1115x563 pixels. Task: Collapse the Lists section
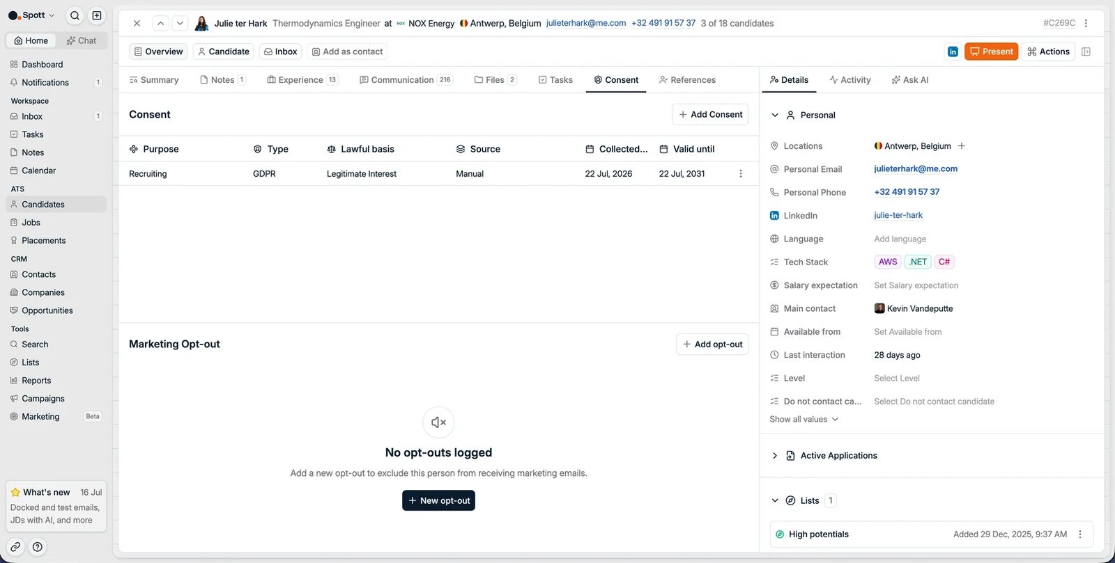point(774,500)
